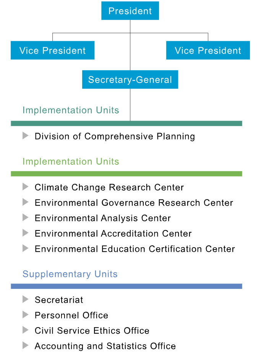The width and height of the screenshot is (261, 355).
Task: Click the Secretary-General box
Action: point(130,79)
